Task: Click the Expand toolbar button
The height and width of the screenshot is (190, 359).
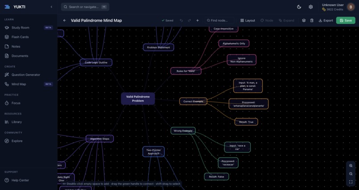Action: coord(286,20)
